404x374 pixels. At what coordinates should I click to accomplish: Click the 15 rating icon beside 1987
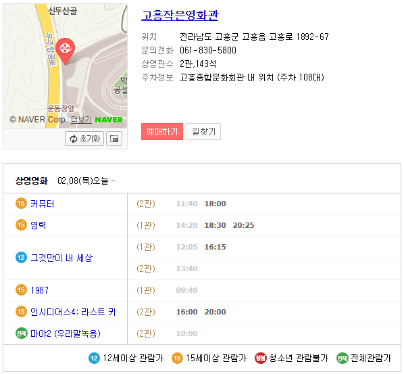(21, 290)
